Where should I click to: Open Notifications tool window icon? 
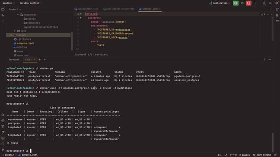pos(277,9)
